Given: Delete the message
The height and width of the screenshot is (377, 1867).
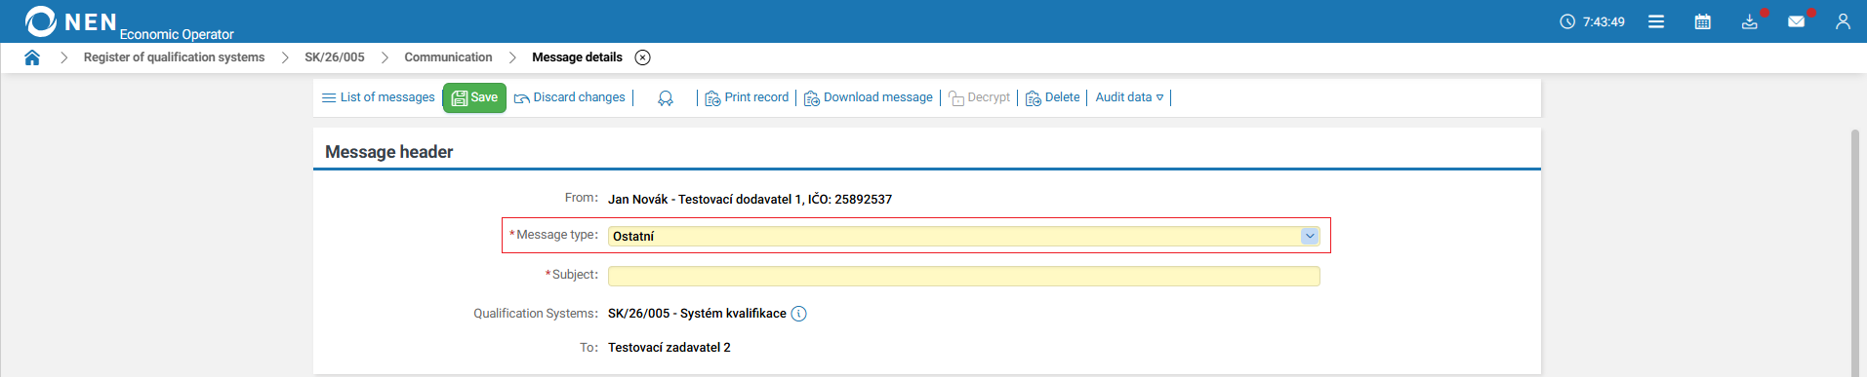Looking at the screenshot, I should coord(1052,97).
